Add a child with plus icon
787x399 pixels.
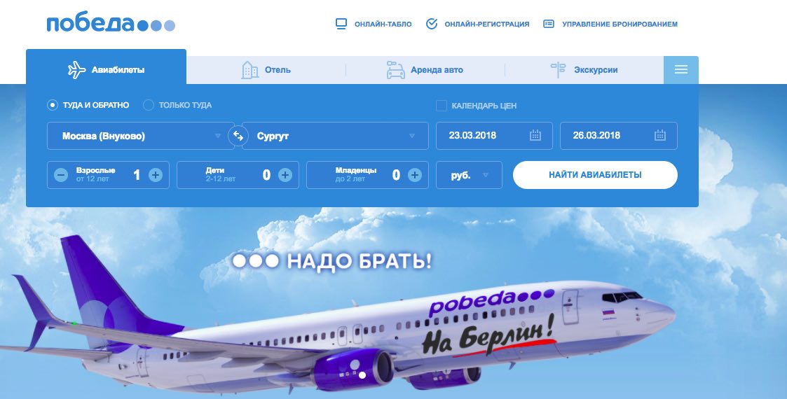coord(285,175)
